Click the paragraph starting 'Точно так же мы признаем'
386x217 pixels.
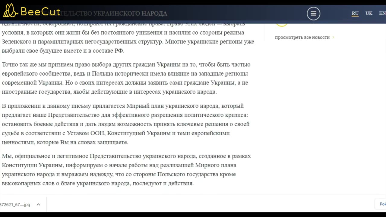[x=126, y=78]
